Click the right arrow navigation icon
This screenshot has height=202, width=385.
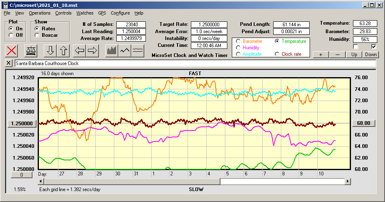coord(92,50)
